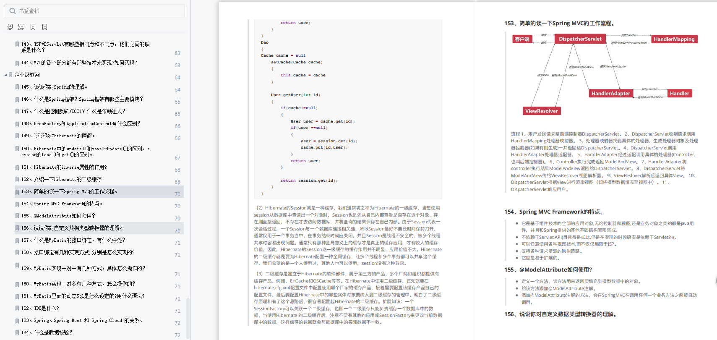The image size is (717, 340).
Task: Click the bookmark icon beside item 147
Action: coord(17,111)
